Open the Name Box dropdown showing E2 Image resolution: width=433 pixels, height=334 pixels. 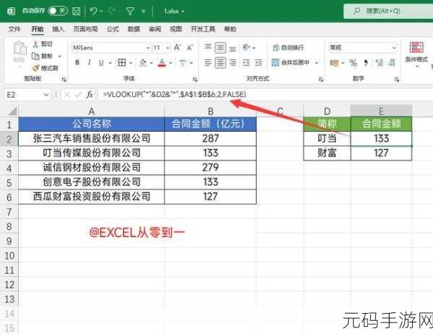tap(46, 95)
